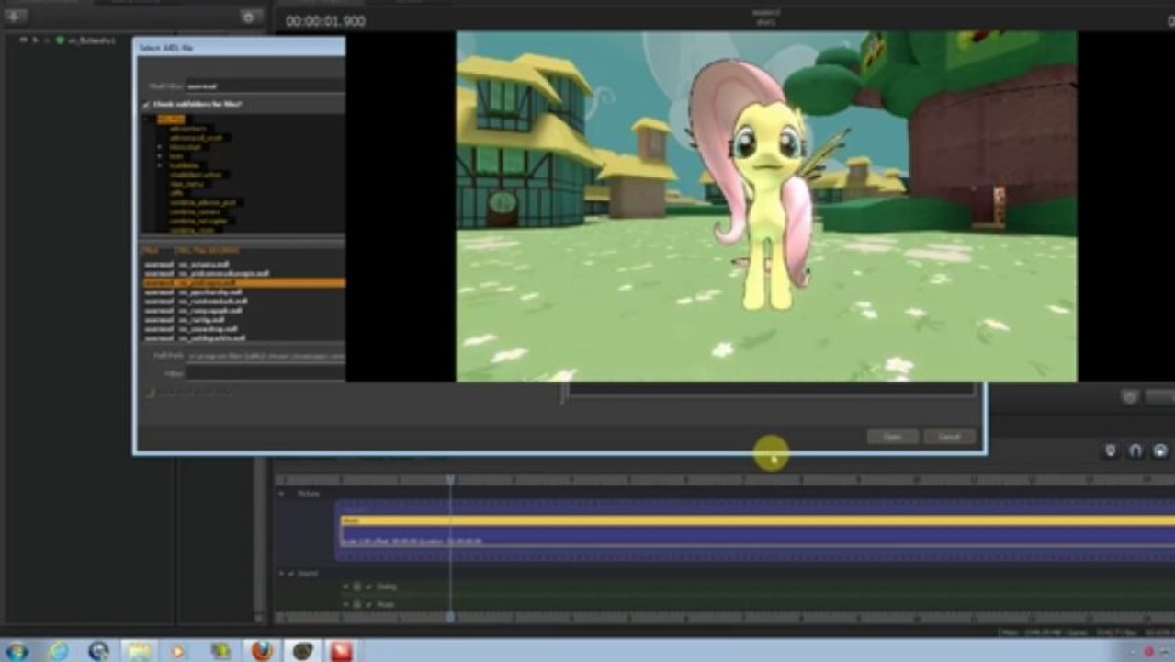Expand the Music sound track
1175x662 pixels.
tap(346, 604)
